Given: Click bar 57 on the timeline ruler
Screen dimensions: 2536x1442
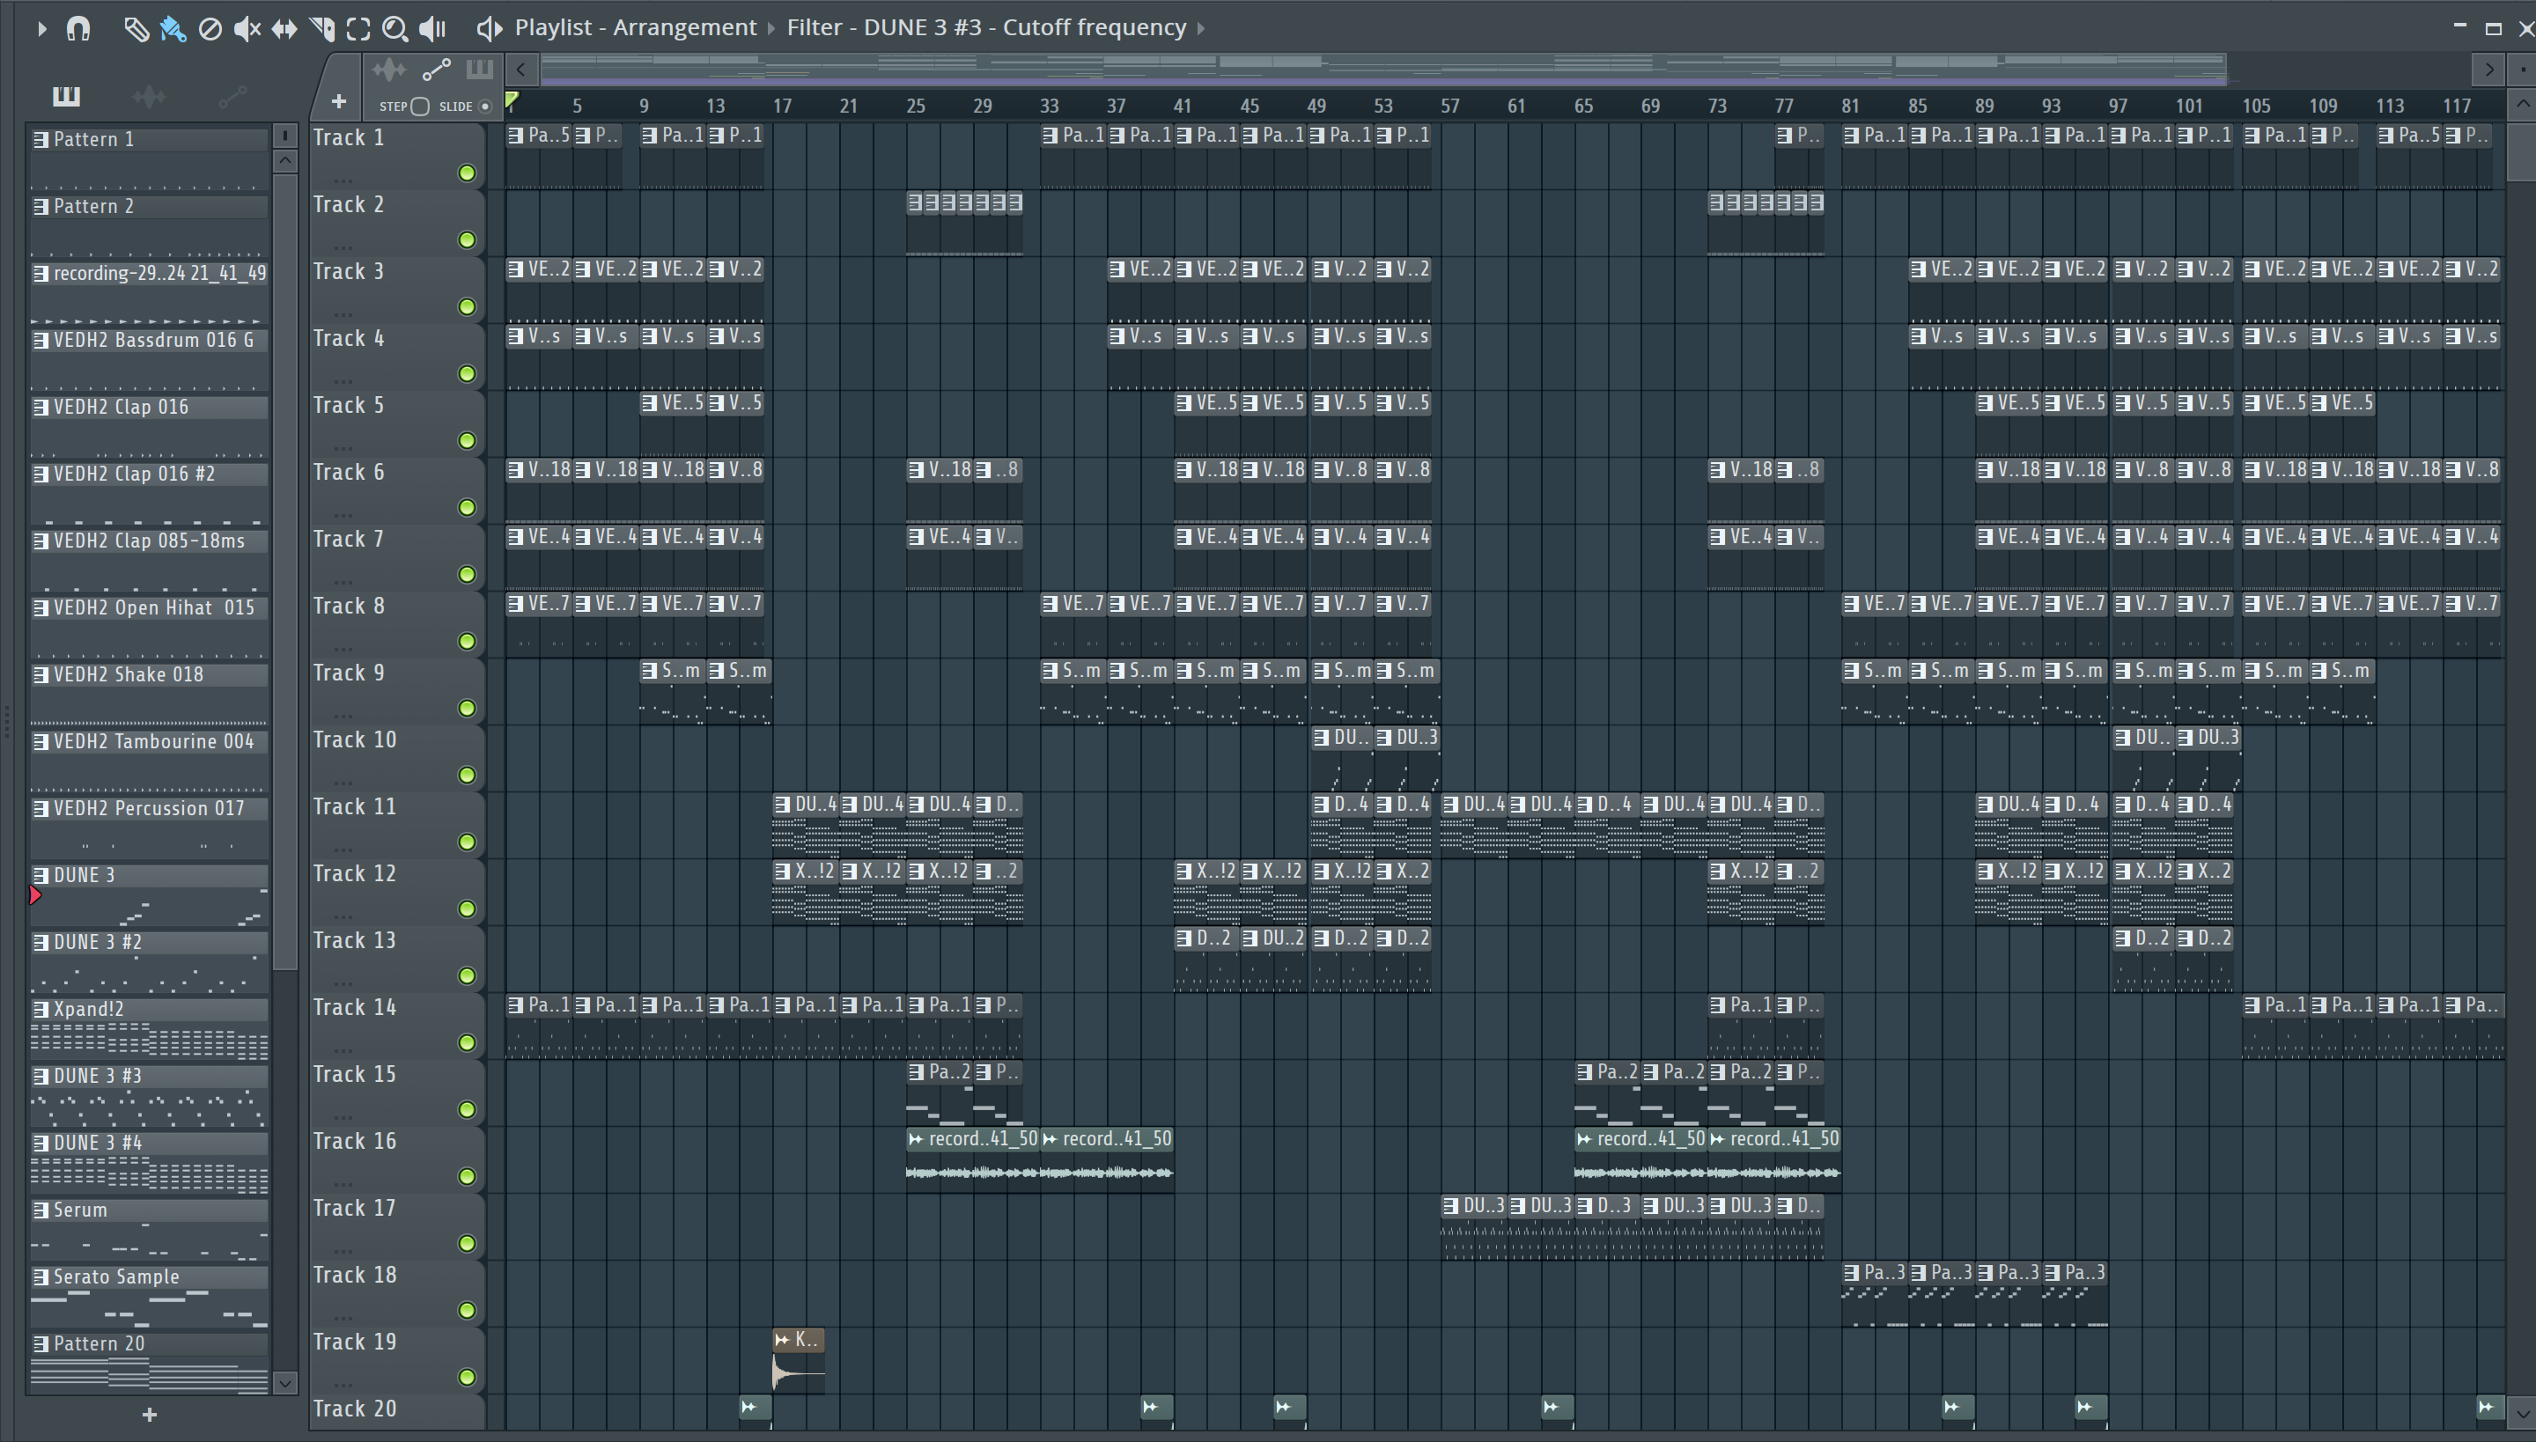Looking at the screenshot, I should (1449, 106).
